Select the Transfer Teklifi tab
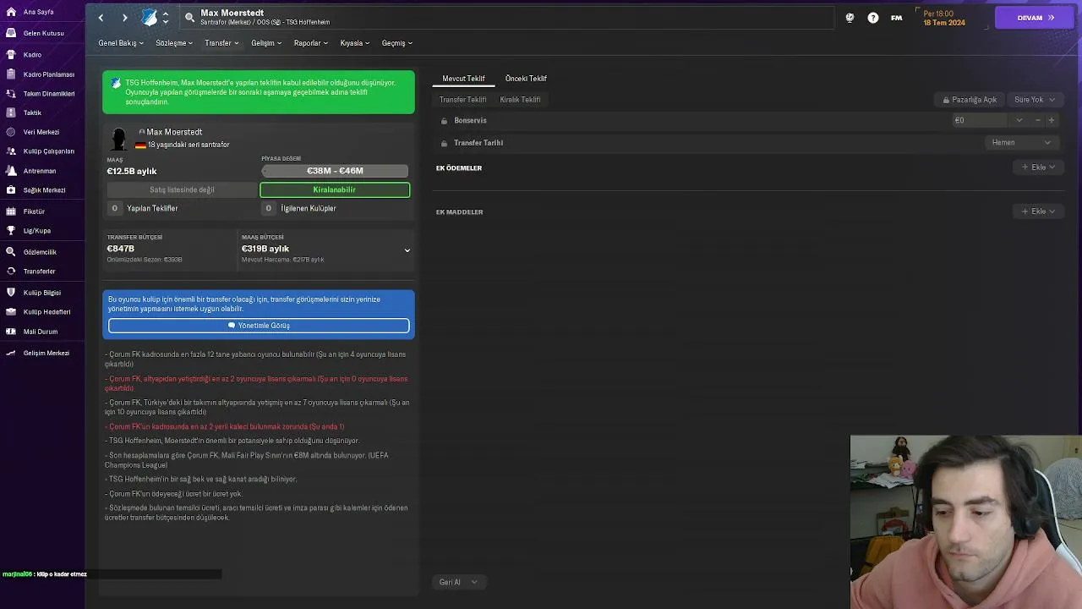This screenshot has height=609, width=1082. [462, 100]
